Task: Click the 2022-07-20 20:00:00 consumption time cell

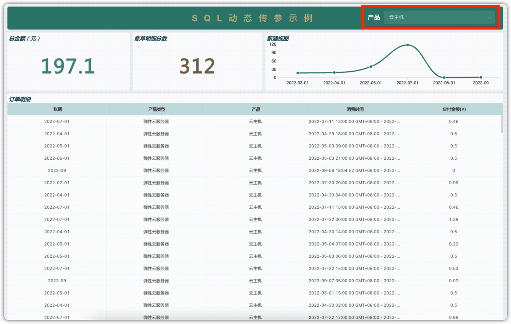Action: click(354, 183)
